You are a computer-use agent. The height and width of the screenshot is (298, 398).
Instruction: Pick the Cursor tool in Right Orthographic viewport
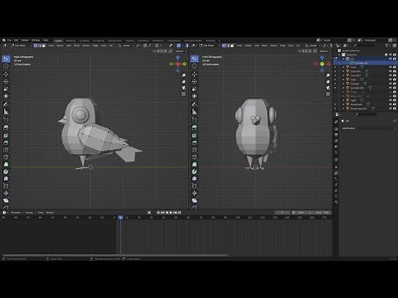(6, 66)
